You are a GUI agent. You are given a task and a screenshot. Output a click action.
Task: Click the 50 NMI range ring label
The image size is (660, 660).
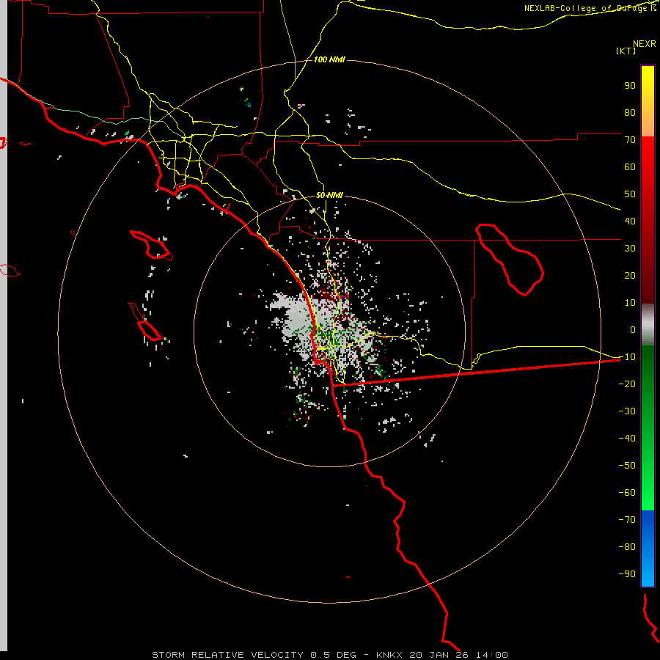coord(329,195)
